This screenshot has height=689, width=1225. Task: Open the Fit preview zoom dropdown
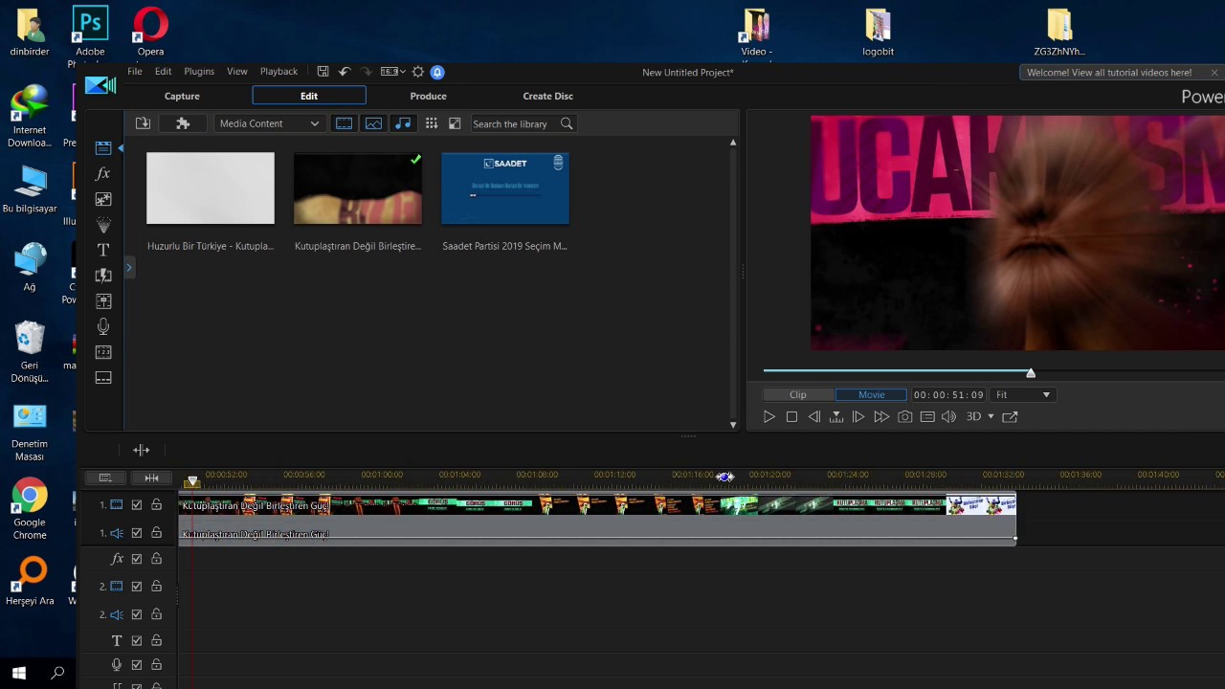(x=1023, y=394)
